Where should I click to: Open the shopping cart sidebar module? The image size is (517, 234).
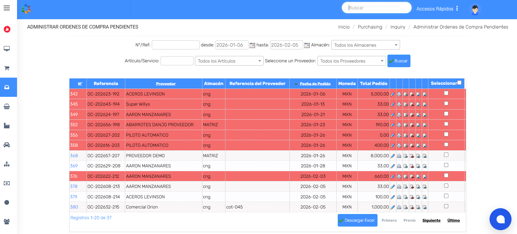[7, 68]
